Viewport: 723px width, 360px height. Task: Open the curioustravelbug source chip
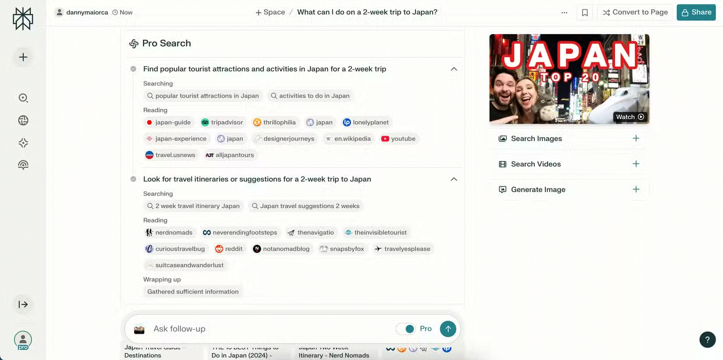coord(175,249)
